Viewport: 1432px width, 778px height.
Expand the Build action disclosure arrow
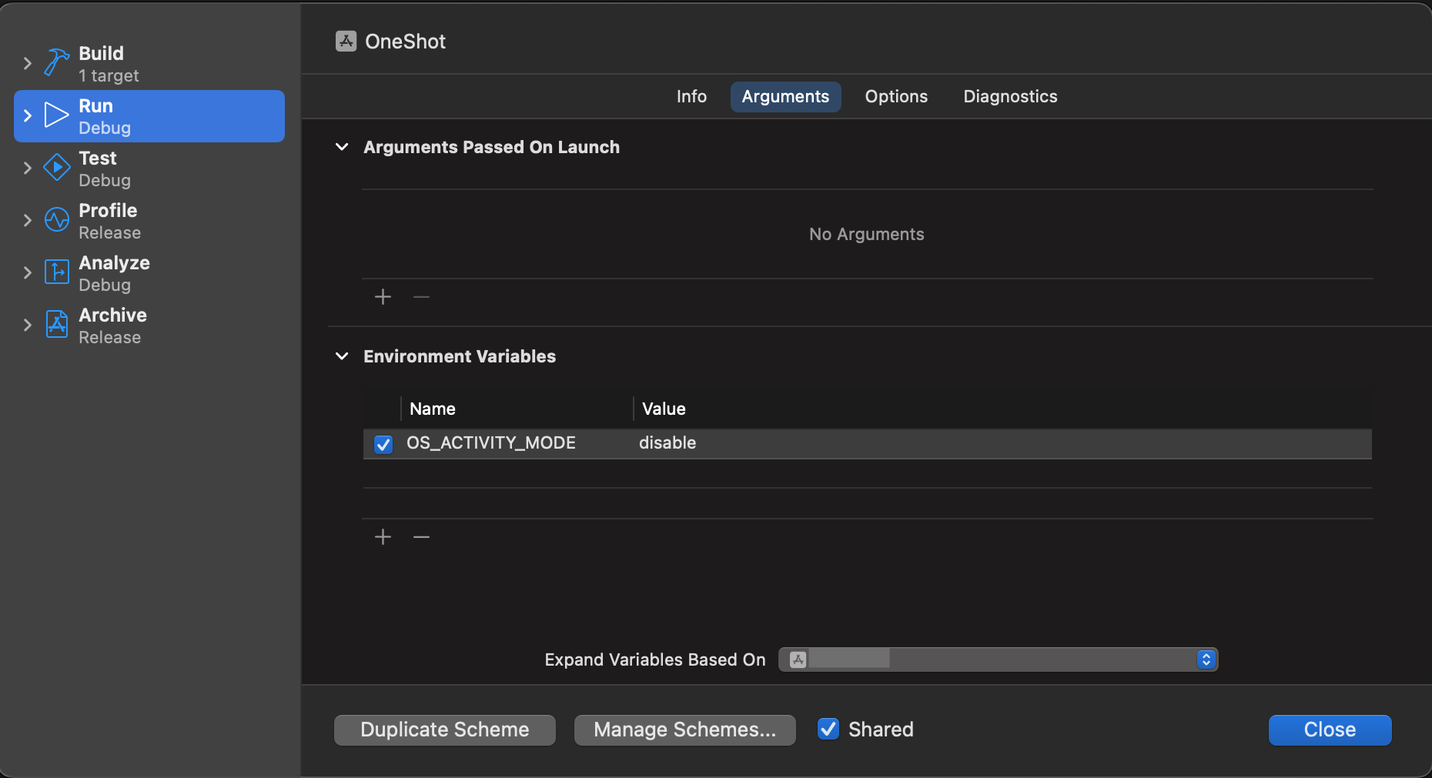coord(28,63)
